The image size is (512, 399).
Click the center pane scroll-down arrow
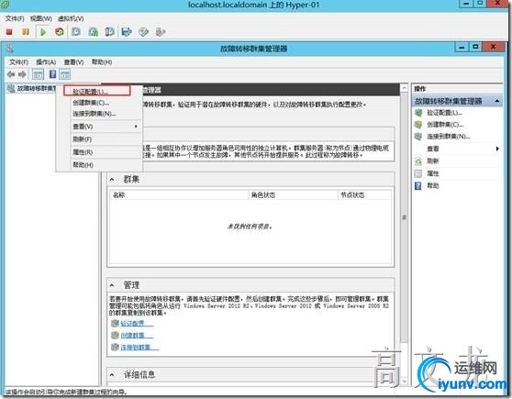[405, 381]
